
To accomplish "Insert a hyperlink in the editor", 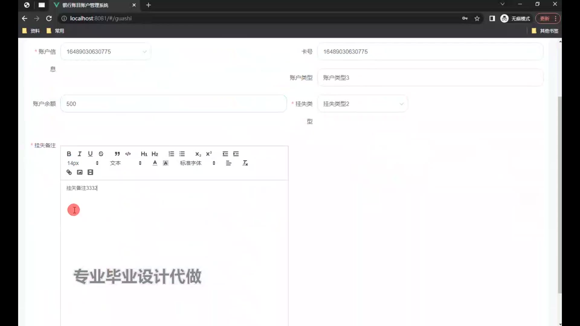I will (x=69, y=172).
